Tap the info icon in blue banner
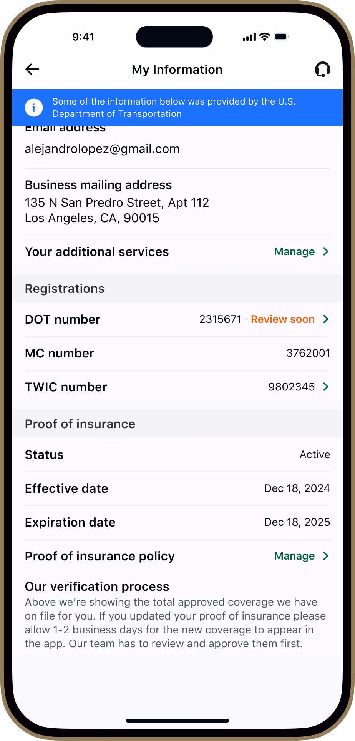 click(x=34, y=108)
